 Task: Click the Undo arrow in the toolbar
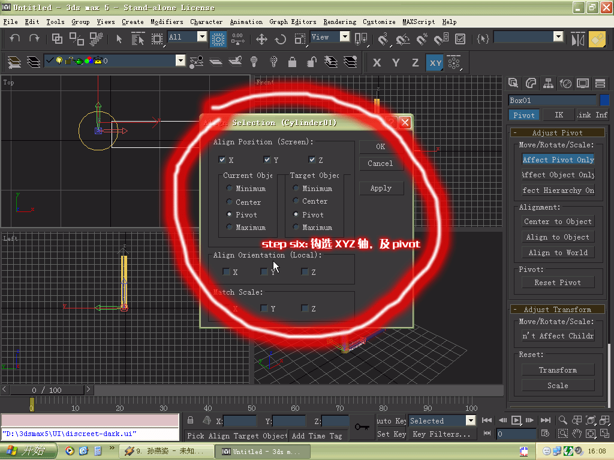[14, 38]
